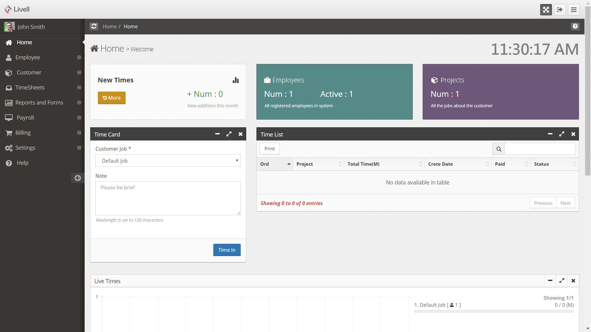Click the first Home breadcrumb link

coord(110,26)
